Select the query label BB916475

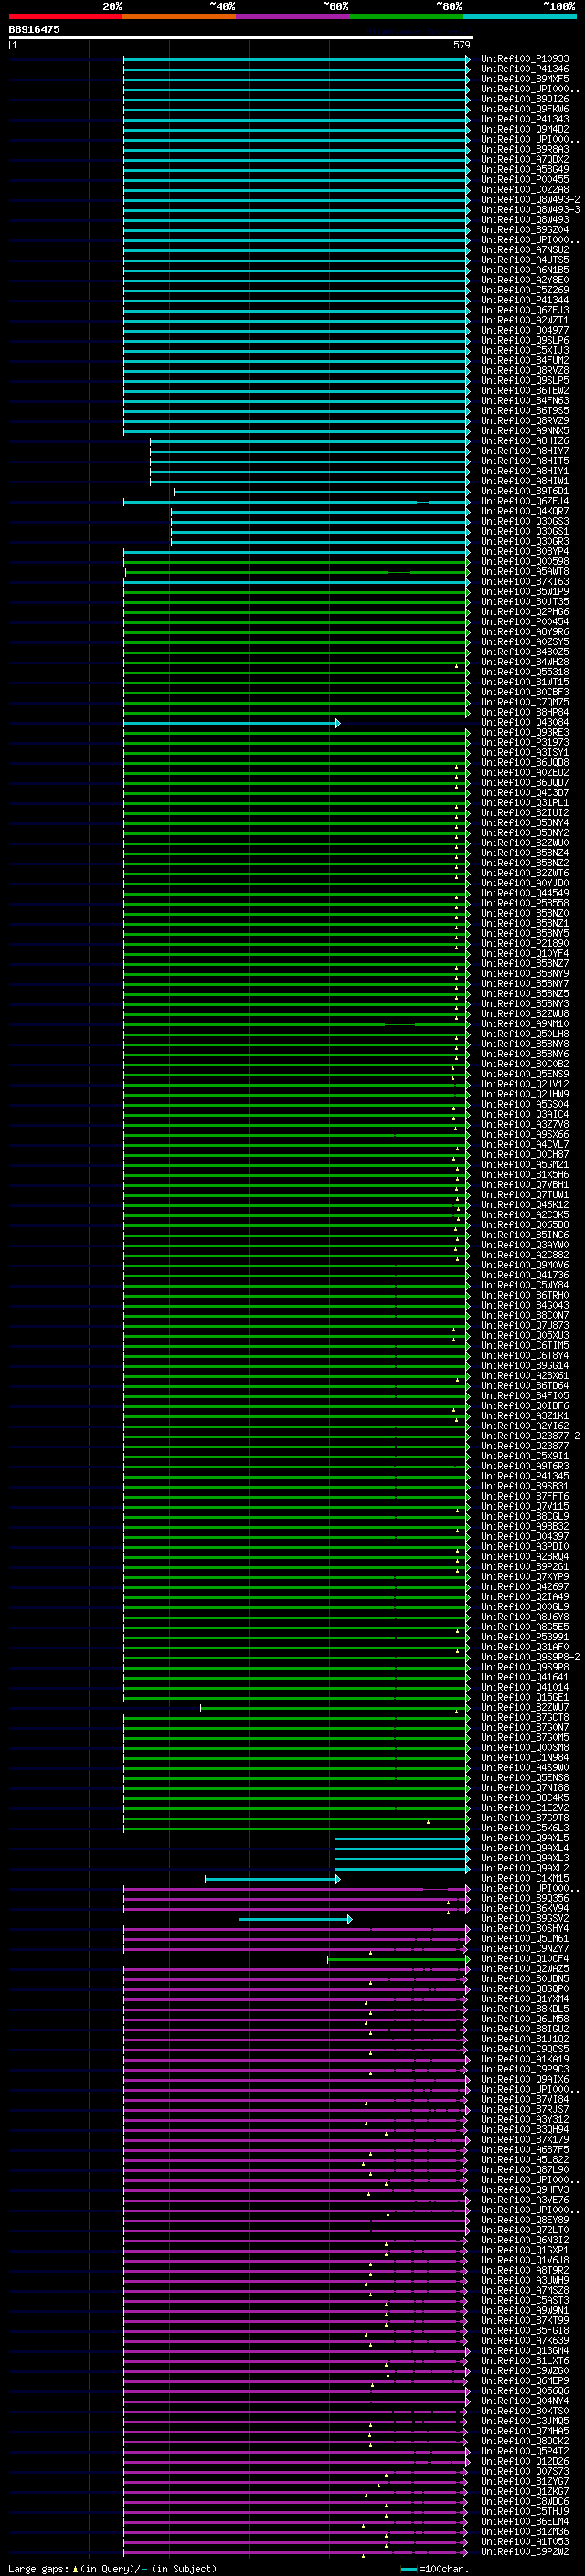(x=34, y=30)
